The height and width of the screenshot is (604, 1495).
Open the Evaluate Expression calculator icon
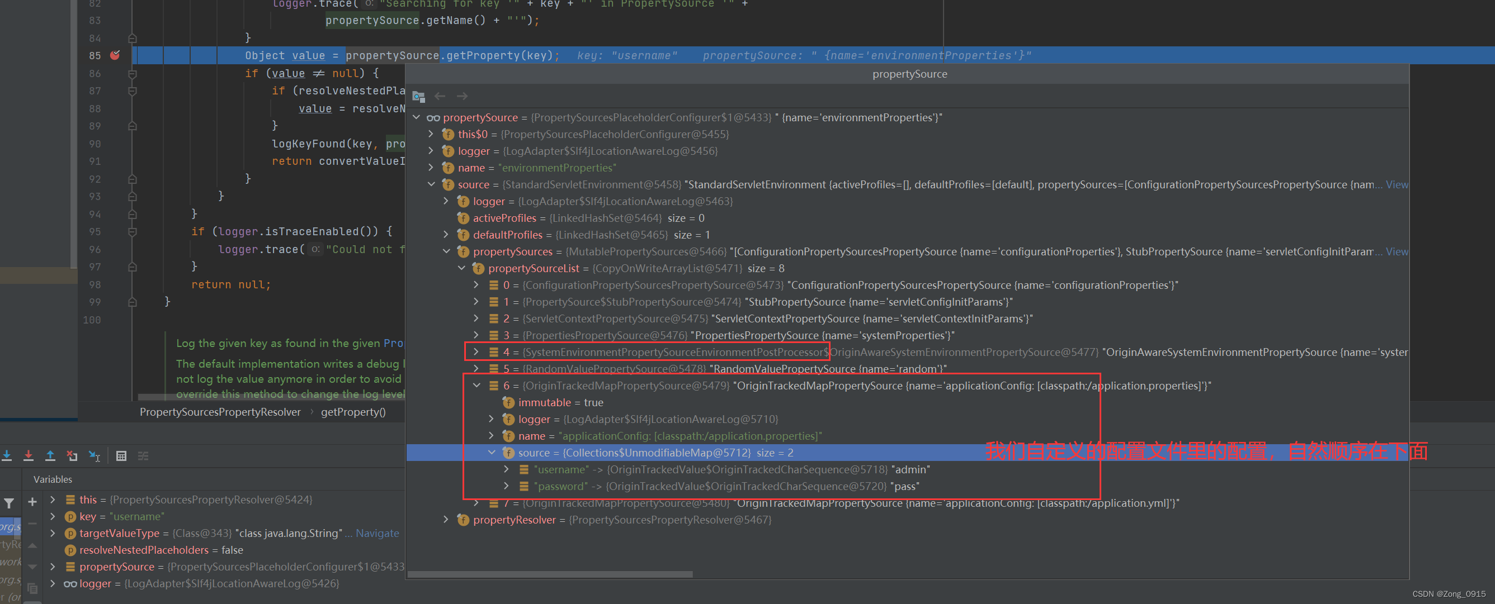(121, 456)
